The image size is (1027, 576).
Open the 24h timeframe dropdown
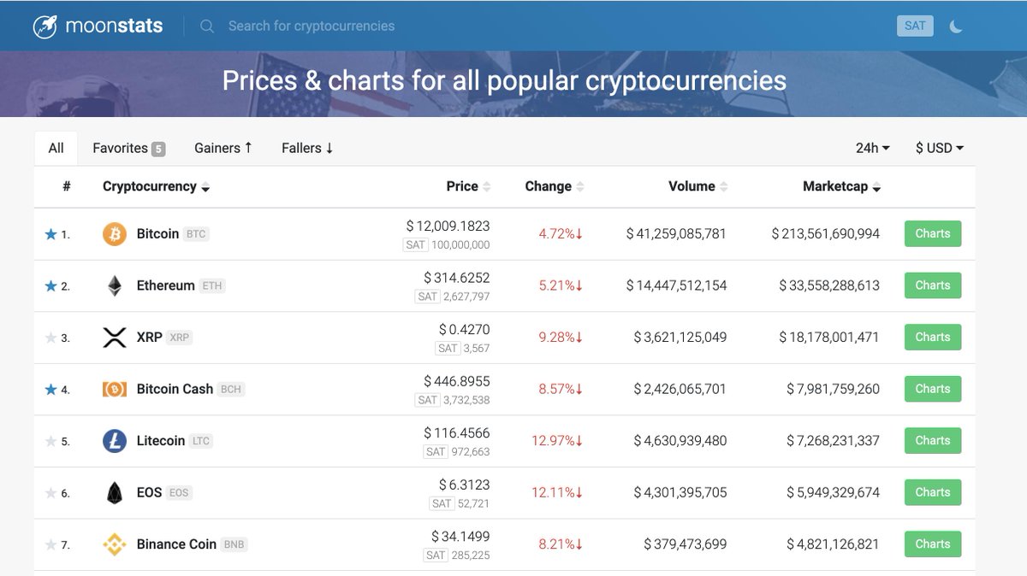(x=873, y=148)
